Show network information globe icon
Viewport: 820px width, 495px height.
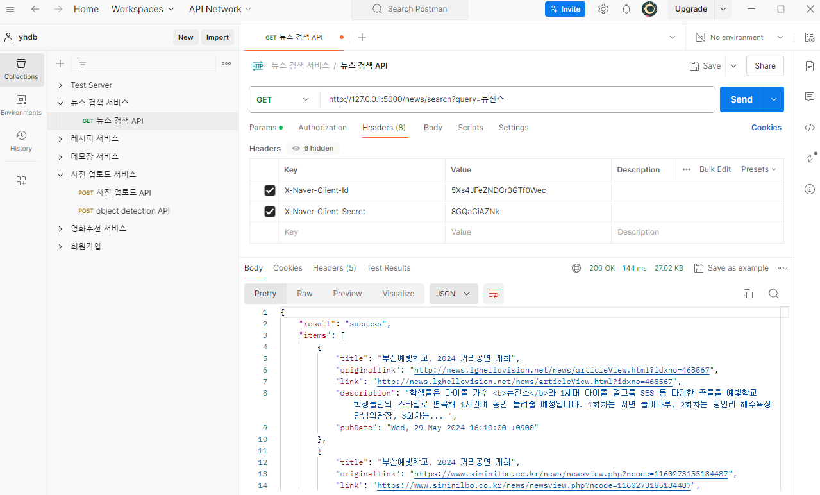click(x=576, y=268)
